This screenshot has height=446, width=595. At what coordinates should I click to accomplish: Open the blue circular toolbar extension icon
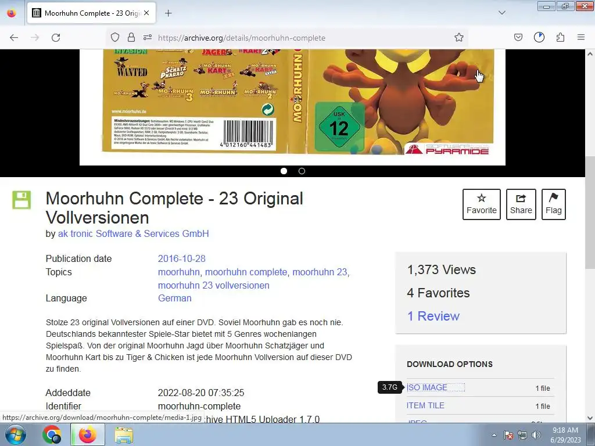tap(539, 37)
